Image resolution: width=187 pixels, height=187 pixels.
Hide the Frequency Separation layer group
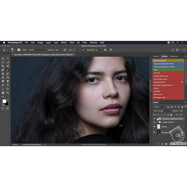click(154, 119)
